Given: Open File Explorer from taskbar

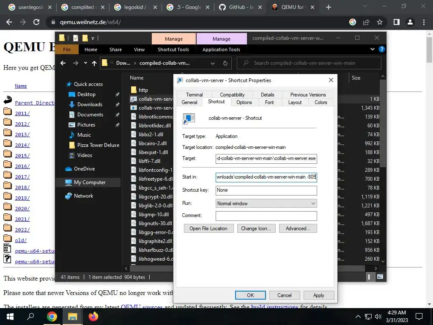Looking at the screenshot, I should coord(73,317).
